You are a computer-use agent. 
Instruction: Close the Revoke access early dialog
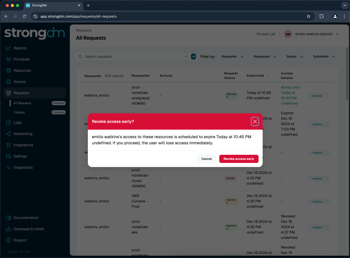tap(255, 121)
